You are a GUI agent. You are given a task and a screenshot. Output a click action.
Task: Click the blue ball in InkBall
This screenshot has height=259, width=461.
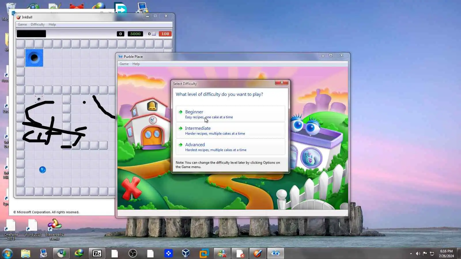(42, 170)
